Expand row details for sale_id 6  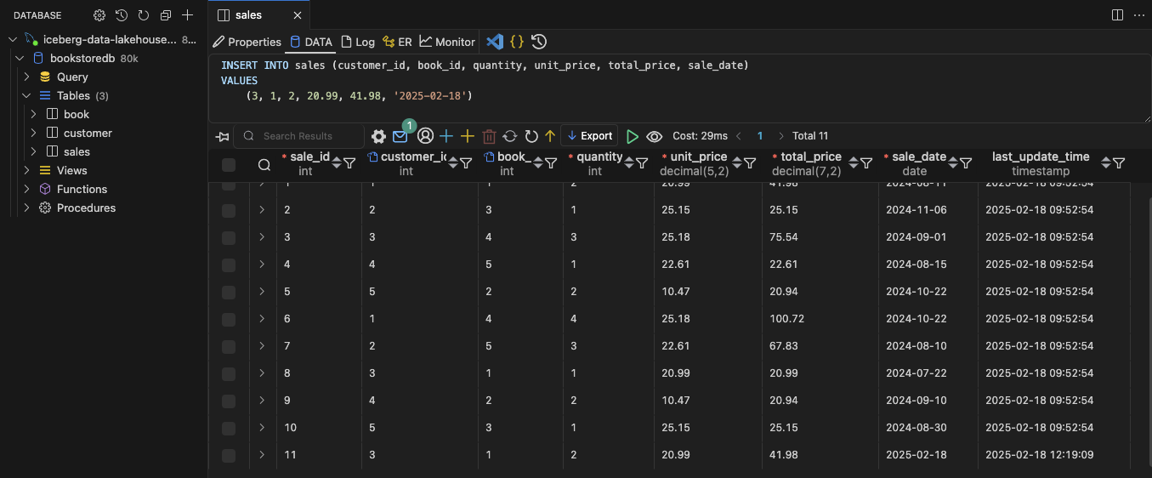[262, 319]
